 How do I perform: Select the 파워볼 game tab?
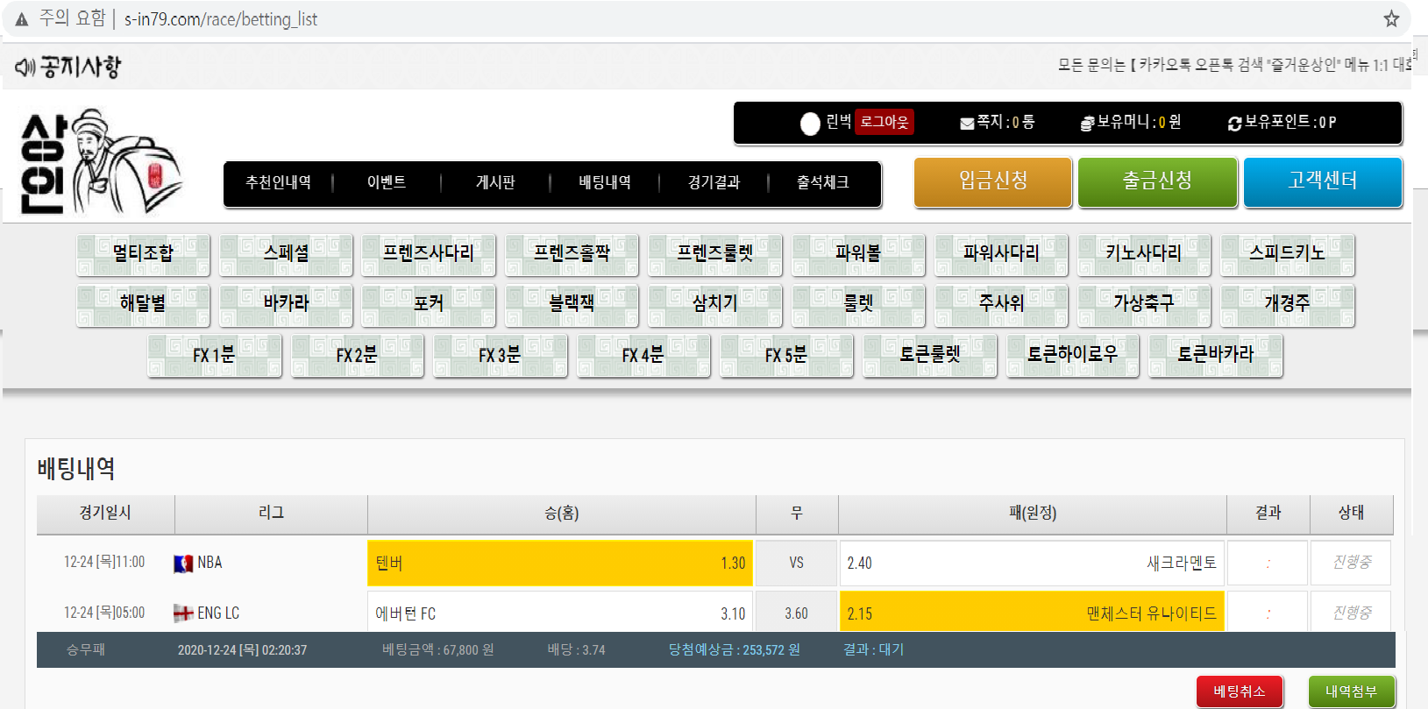click(x=857, y=253)
